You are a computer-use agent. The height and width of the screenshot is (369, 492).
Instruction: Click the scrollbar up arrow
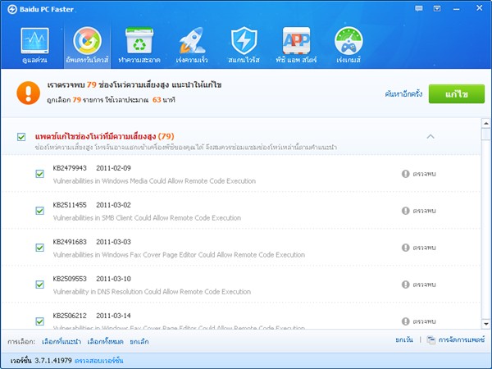(486, 123)
